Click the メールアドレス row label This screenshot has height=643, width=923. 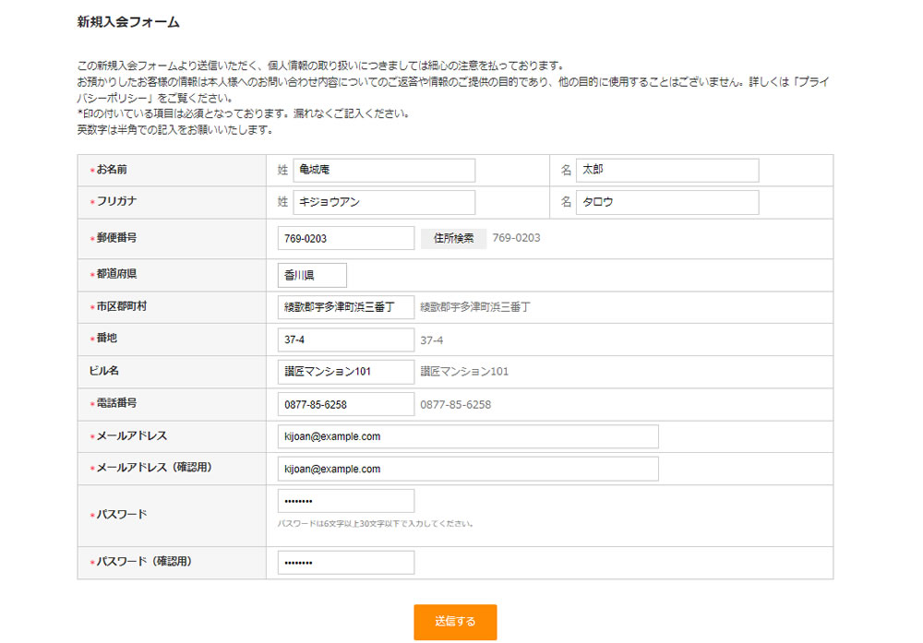[132, 436]
